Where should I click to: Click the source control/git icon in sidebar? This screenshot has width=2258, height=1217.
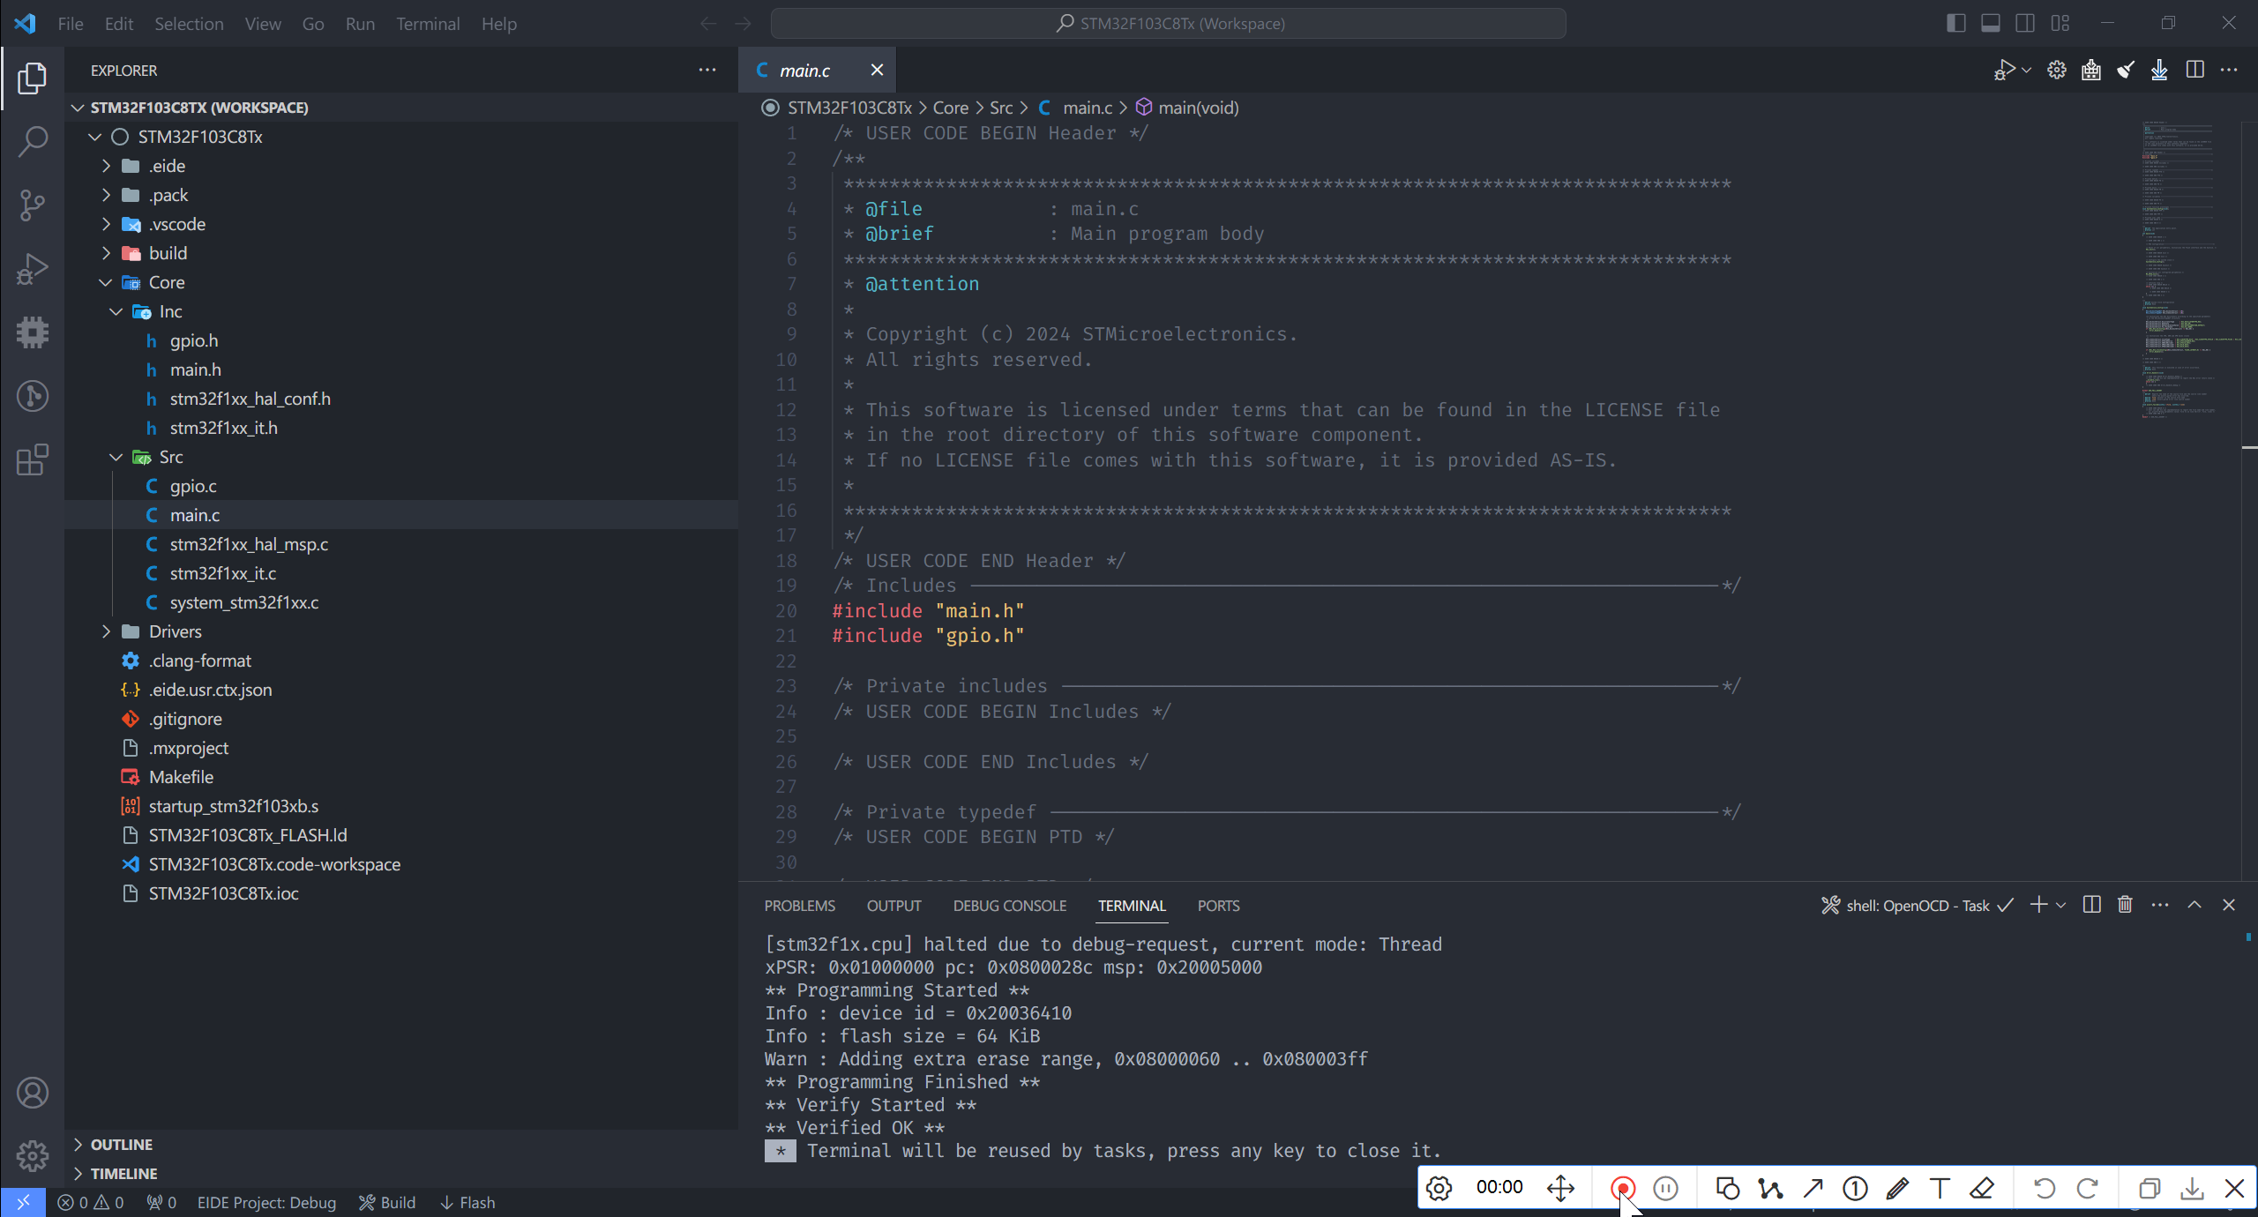point(32,202)
